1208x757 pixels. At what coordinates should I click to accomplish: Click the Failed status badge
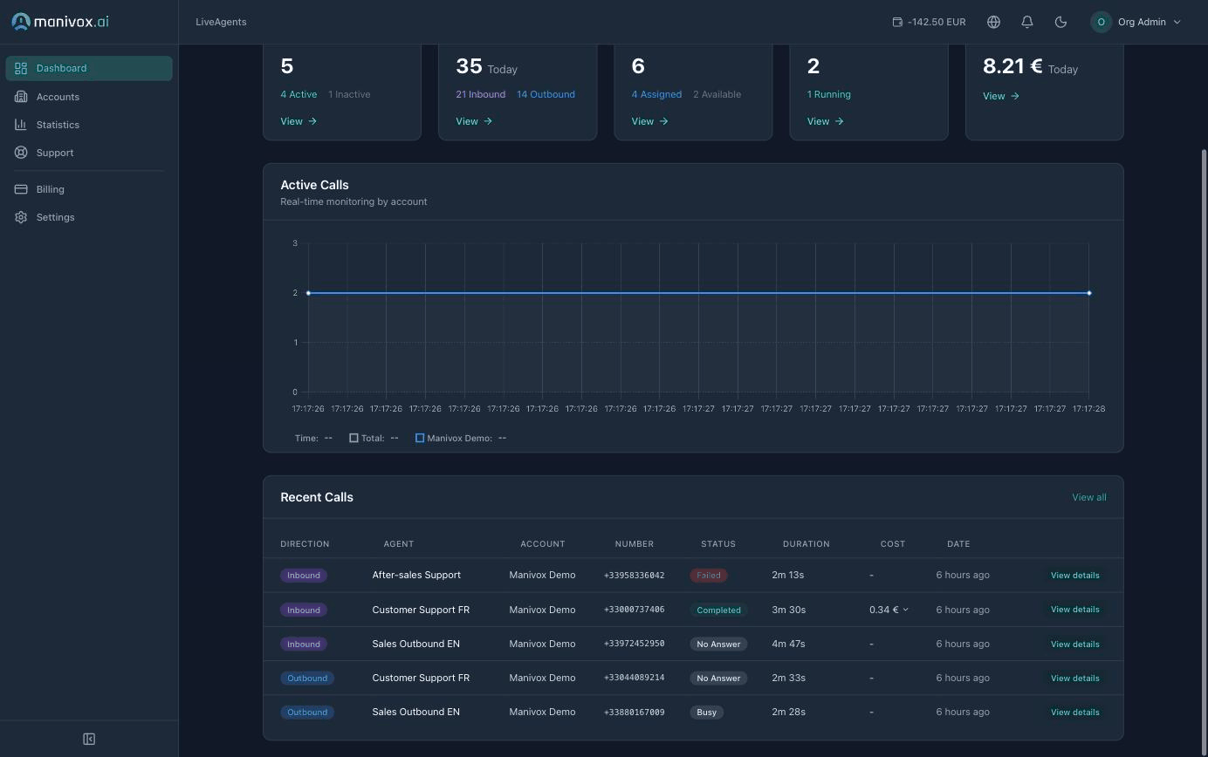coord(709,576)
